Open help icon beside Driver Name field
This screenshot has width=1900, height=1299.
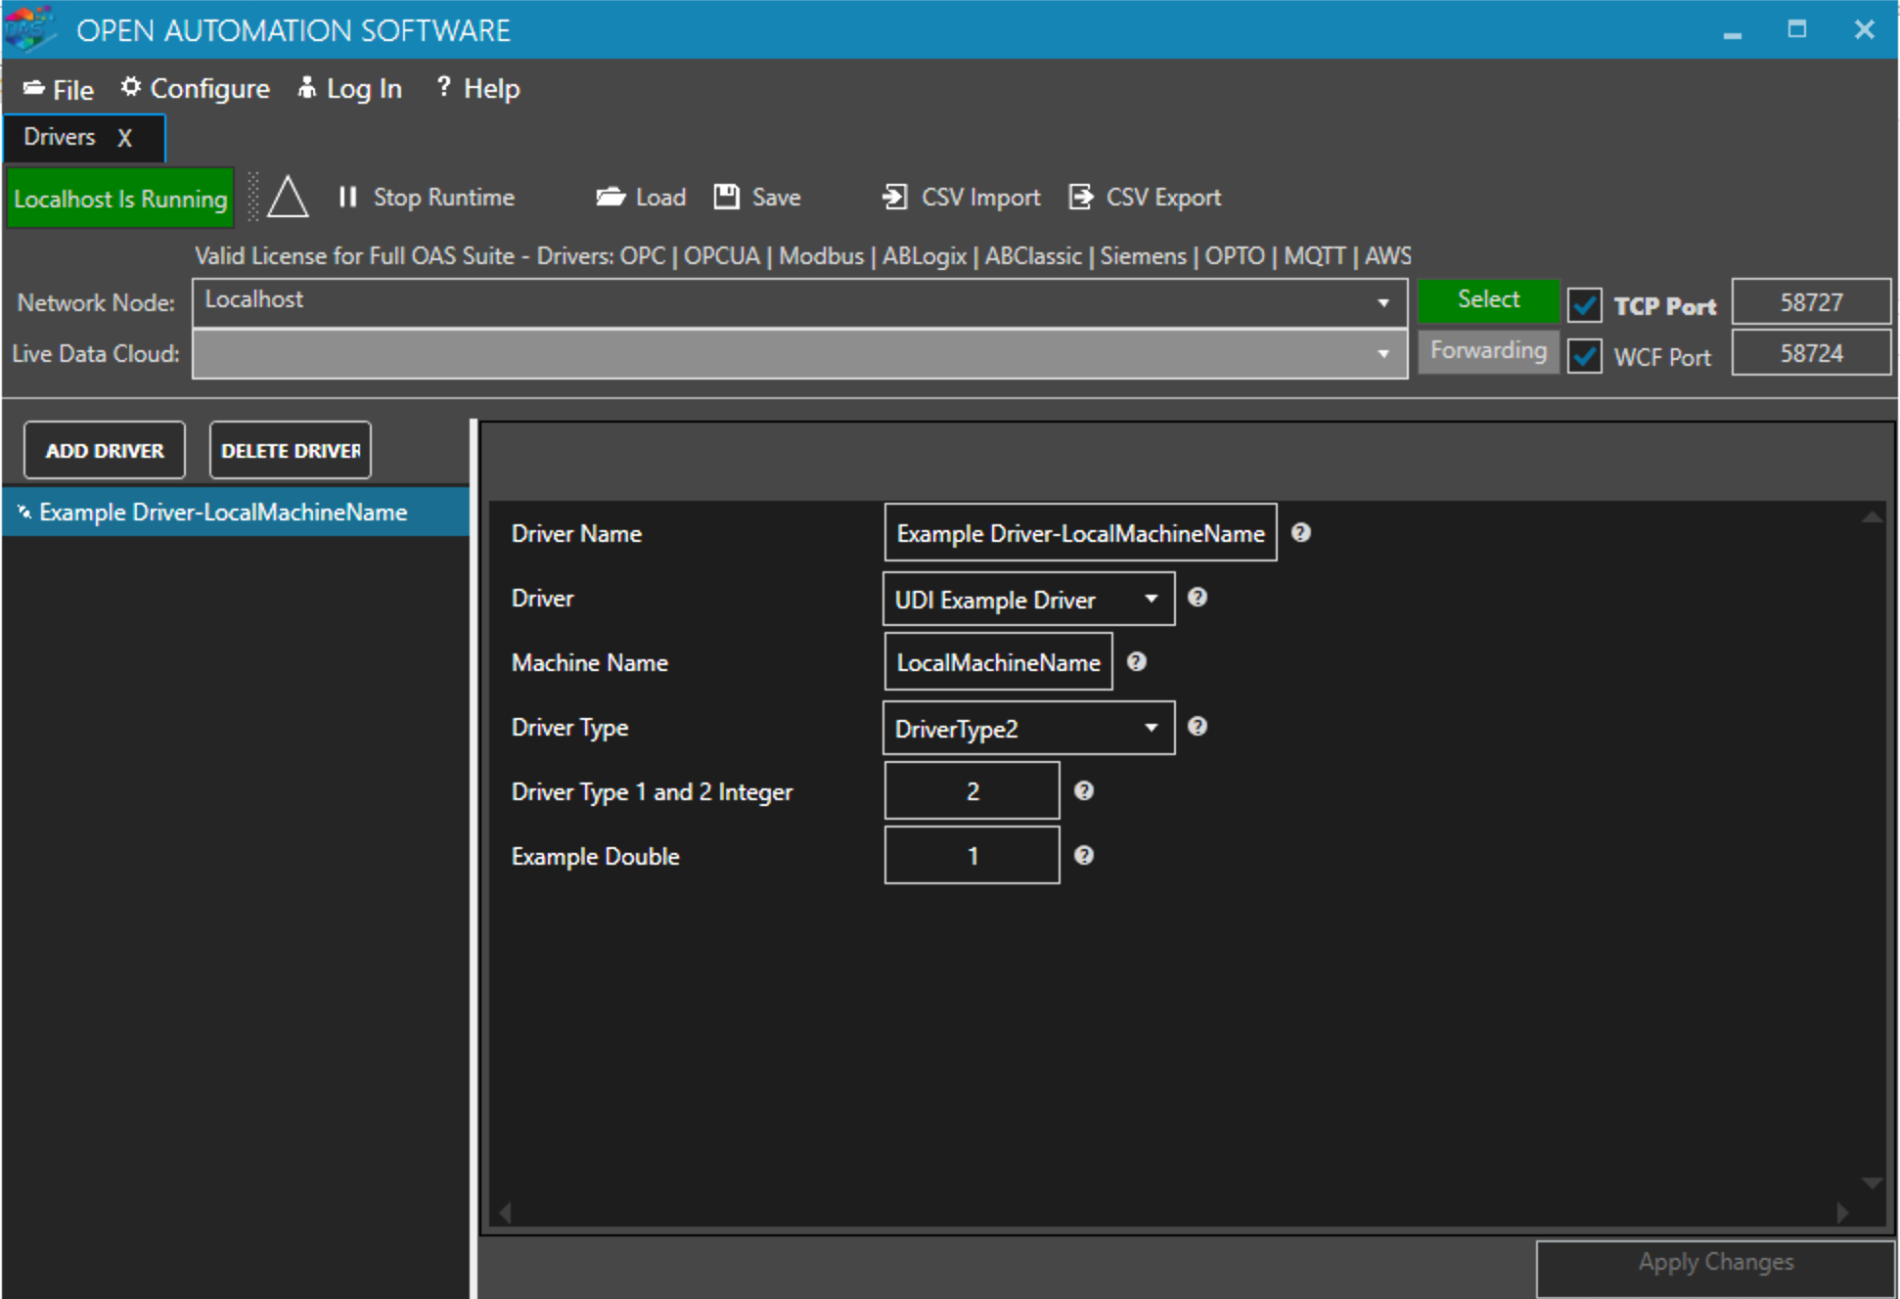click(1300, 533)
